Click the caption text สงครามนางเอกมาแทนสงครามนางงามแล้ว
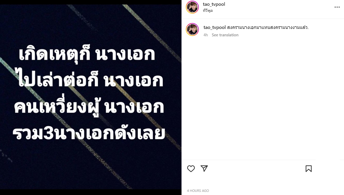This screenshot has height=195, width=344. (x=268, y=28)
